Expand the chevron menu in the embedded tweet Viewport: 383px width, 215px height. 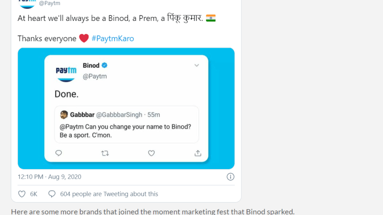pyautogui.click(x=197, y=66)
